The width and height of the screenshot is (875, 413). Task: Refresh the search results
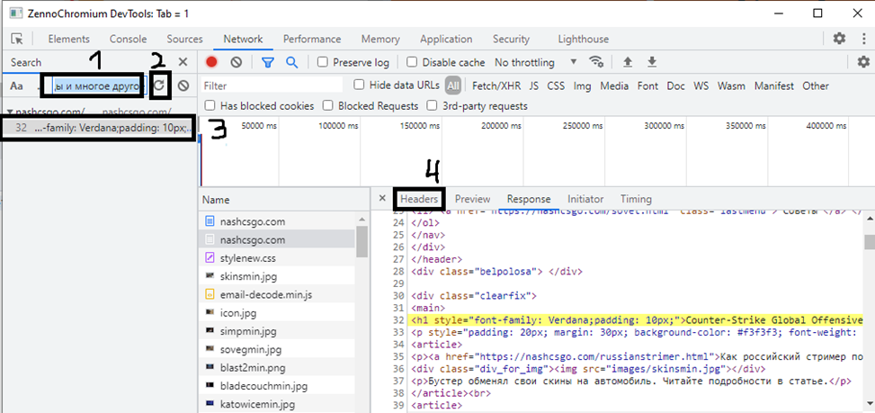pyautogui.click(x=159, y=85)
